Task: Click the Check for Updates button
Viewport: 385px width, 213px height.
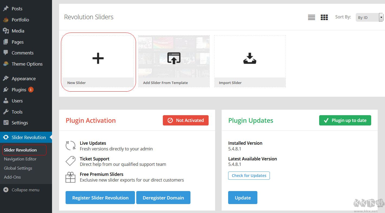Action: 249,176
